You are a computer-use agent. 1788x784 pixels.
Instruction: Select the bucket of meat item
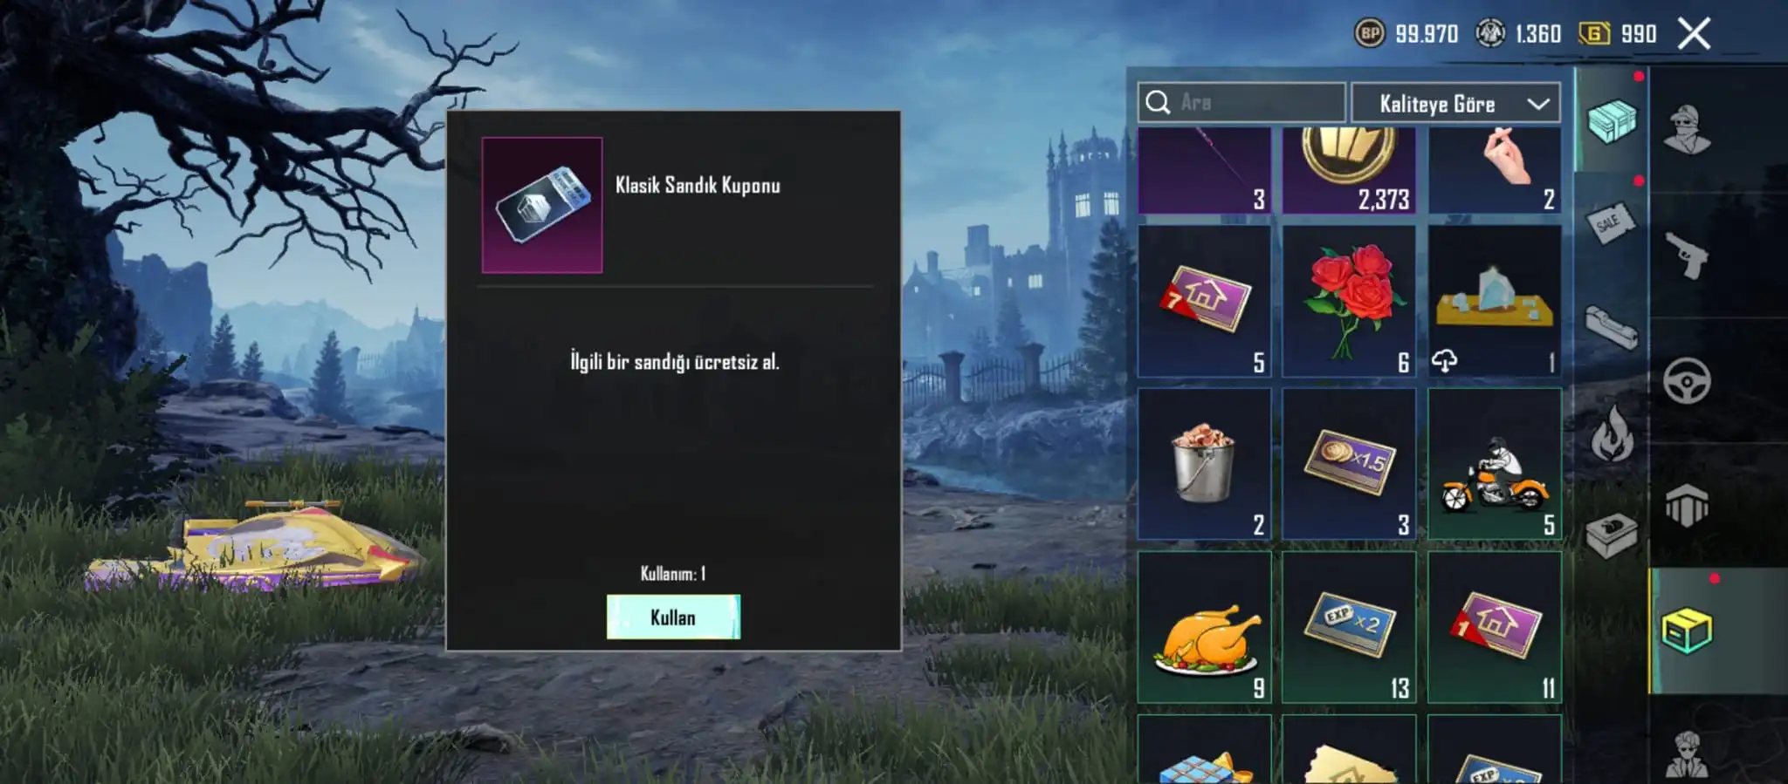[1204, 464]
